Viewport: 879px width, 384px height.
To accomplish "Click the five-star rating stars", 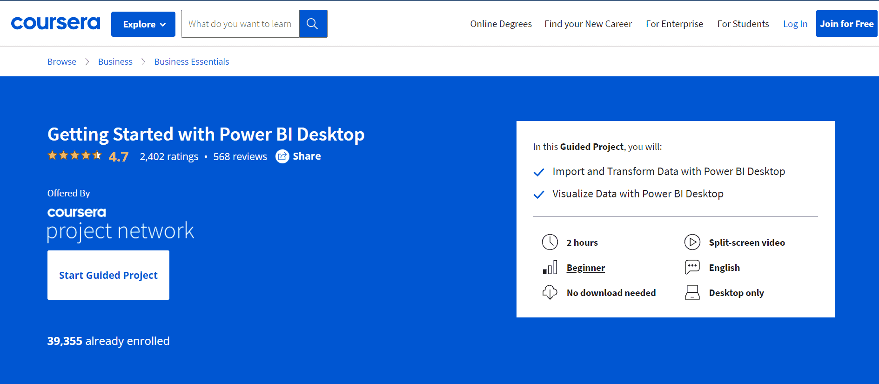I will [74, 155].
